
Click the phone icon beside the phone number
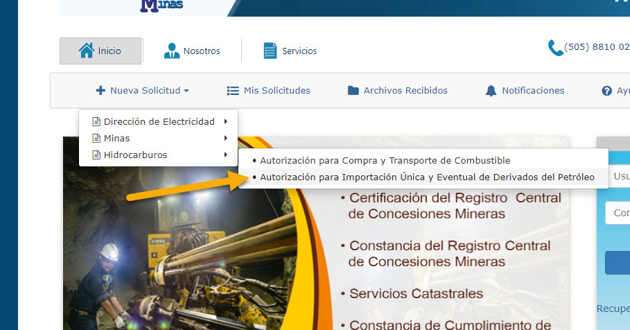click(x=556, y=48)
